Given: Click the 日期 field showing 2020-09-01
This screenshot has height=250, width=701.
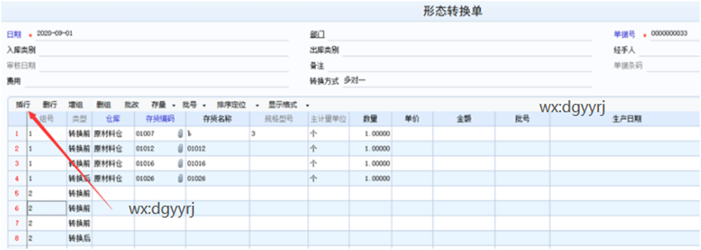Looking at the screenshot, I should [162, 34].
